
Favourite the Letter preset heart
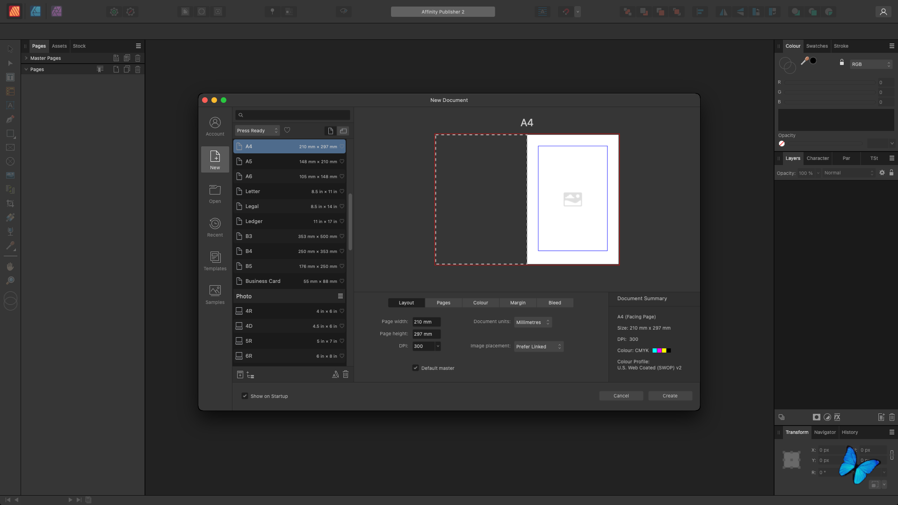342,191
